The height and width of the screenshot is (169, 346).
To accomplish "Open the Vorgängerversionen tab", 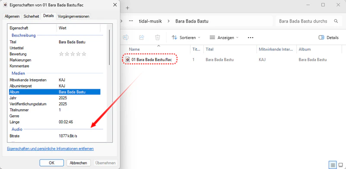I will [x=74, y=16].
